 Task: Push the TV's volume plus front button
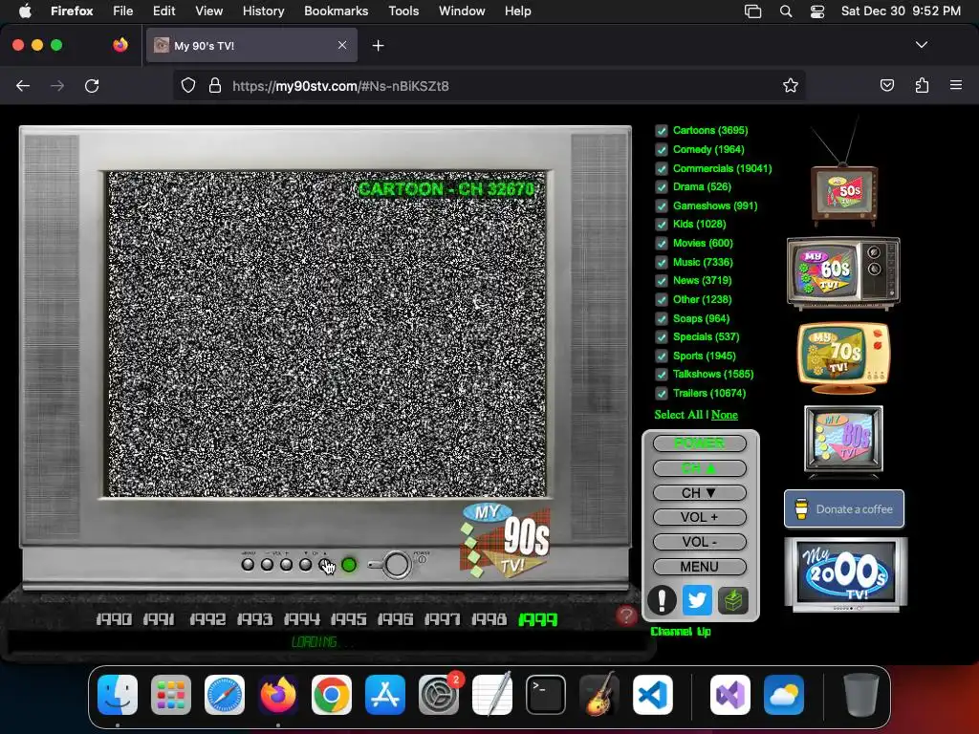(286, 565)
